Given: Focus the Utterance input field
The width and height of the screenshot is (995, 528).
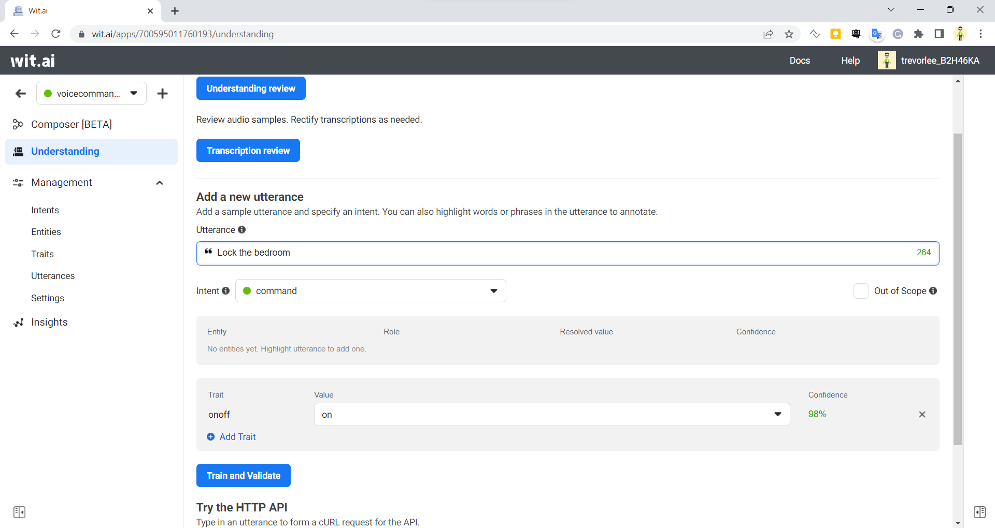Looking at the screenshot, I should tap(567, 253).
